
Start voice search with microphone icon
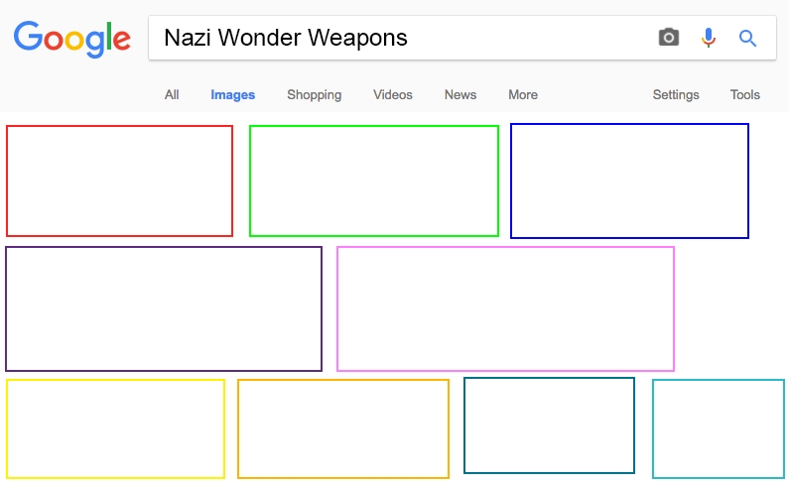(x=708, y=38)
